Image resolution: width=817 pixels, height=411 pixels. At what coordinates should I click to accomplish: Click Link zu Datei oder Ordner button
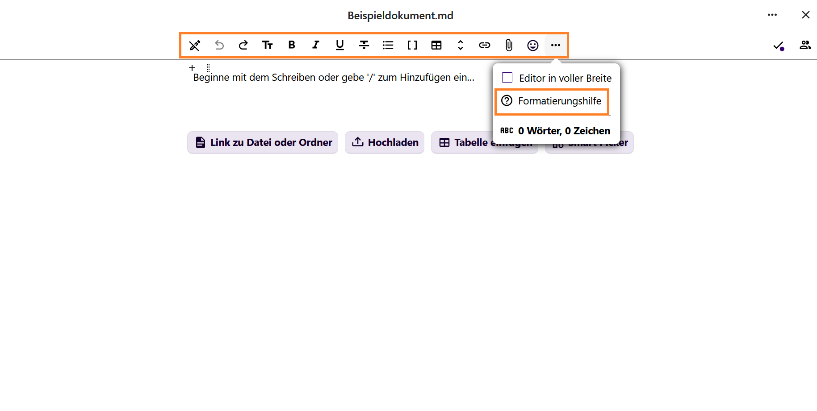click(263, 142)
